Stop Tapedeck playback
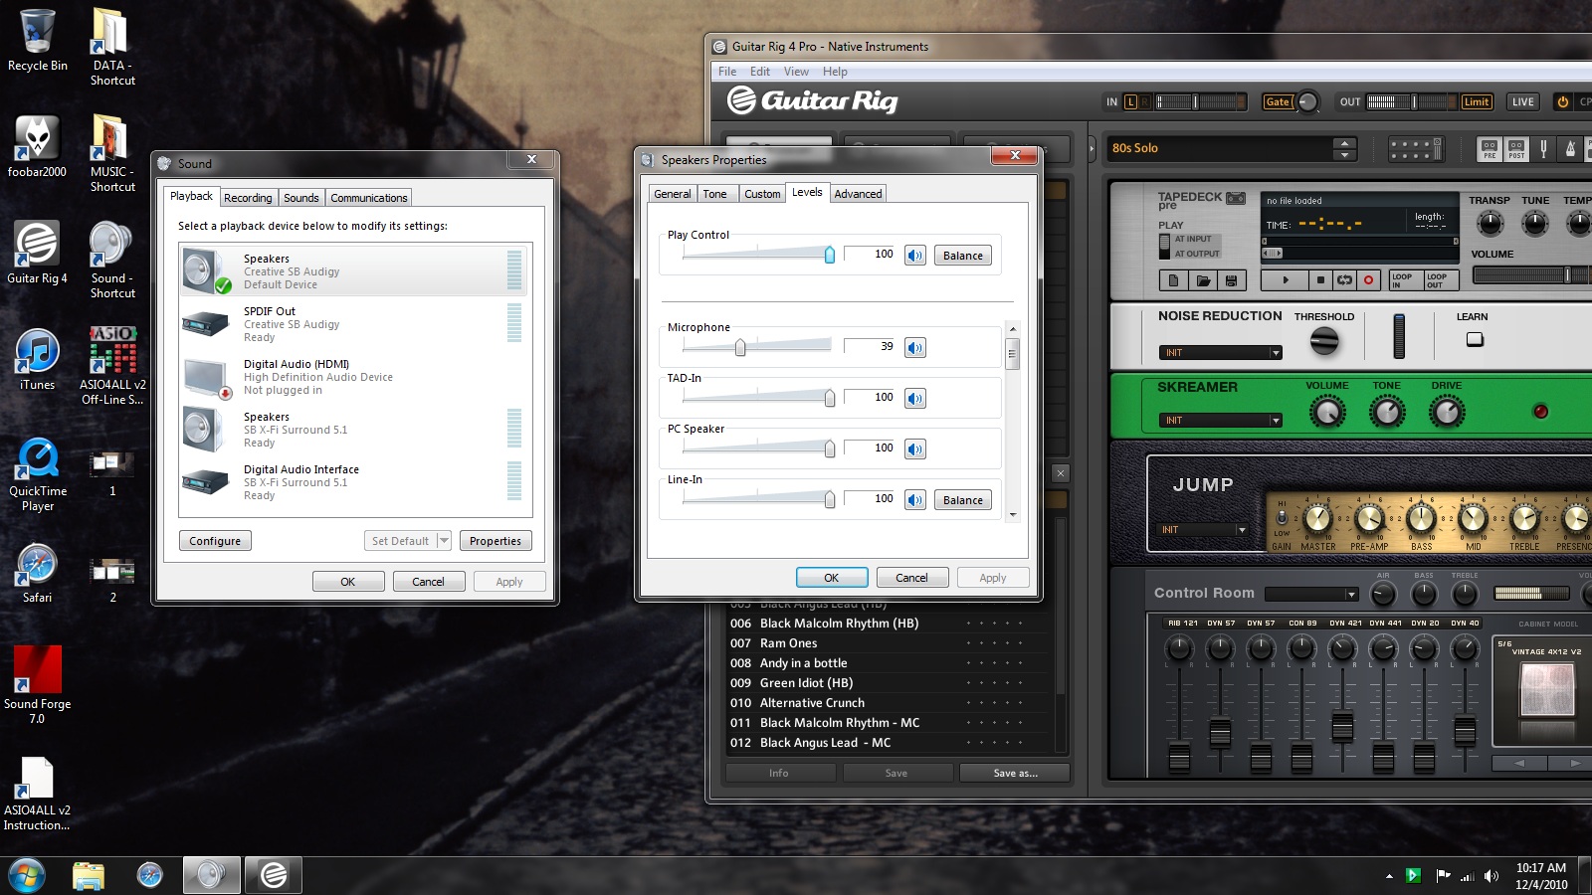Image resolution: width=1592 pixels, height=895 pixels. pyautogui.click(x=1320, y=280)
